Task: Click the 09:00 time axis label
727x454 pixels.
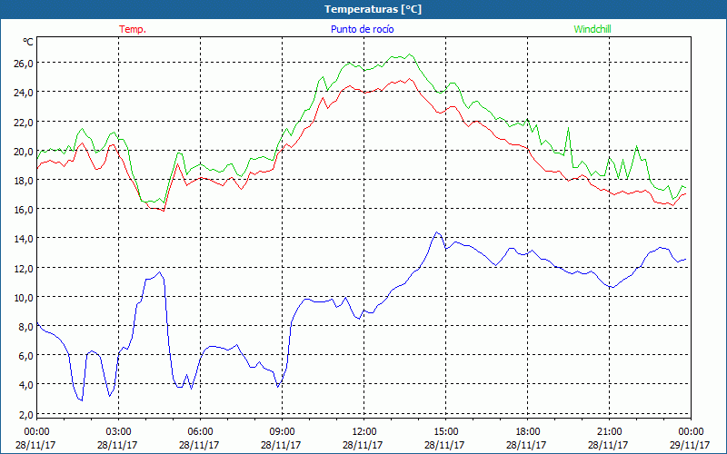Action: click(283, 432)
